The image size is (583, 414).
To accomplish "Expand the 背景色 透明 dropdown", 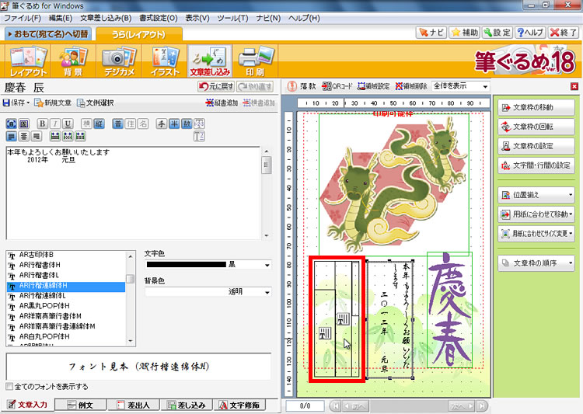I will click(267, 293).
